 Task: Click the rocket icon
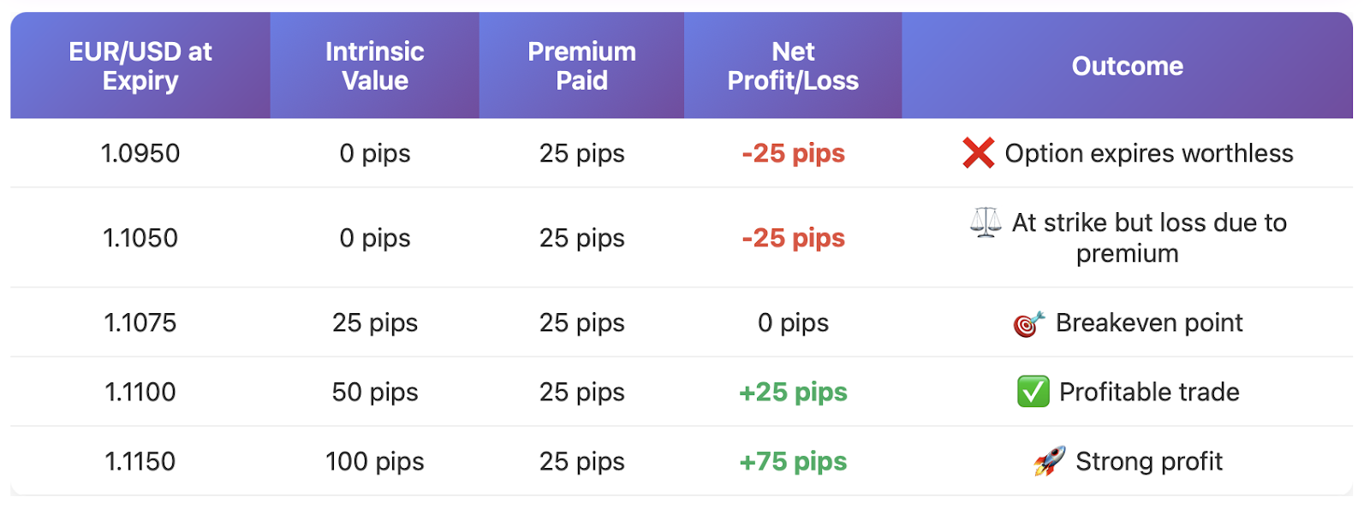pos(1049,461)
